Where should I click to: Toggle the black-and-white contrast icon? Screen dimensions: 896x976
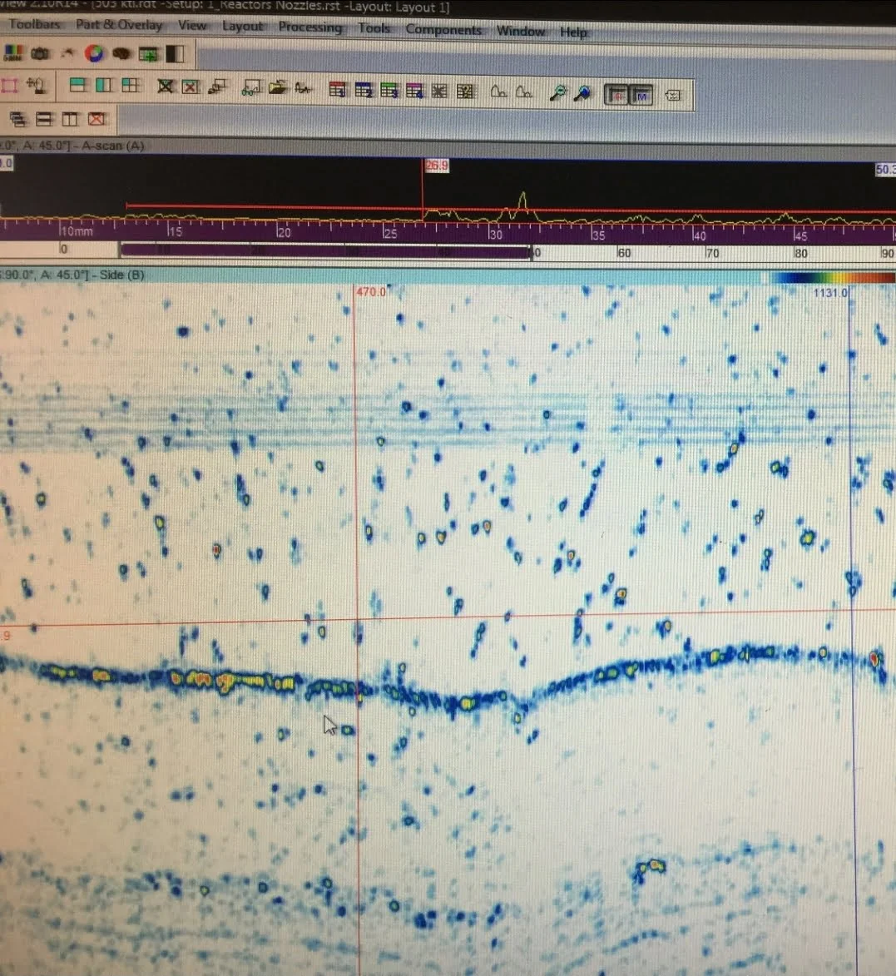pos(175,54)
